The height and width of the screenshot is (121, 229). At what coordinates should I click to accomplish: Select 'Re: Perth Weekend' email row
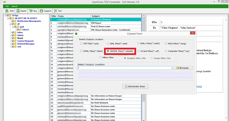click(x=96, y=103)
